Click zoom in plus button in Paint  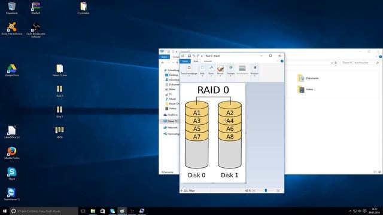pyautogui.click(x=278, y=191)
